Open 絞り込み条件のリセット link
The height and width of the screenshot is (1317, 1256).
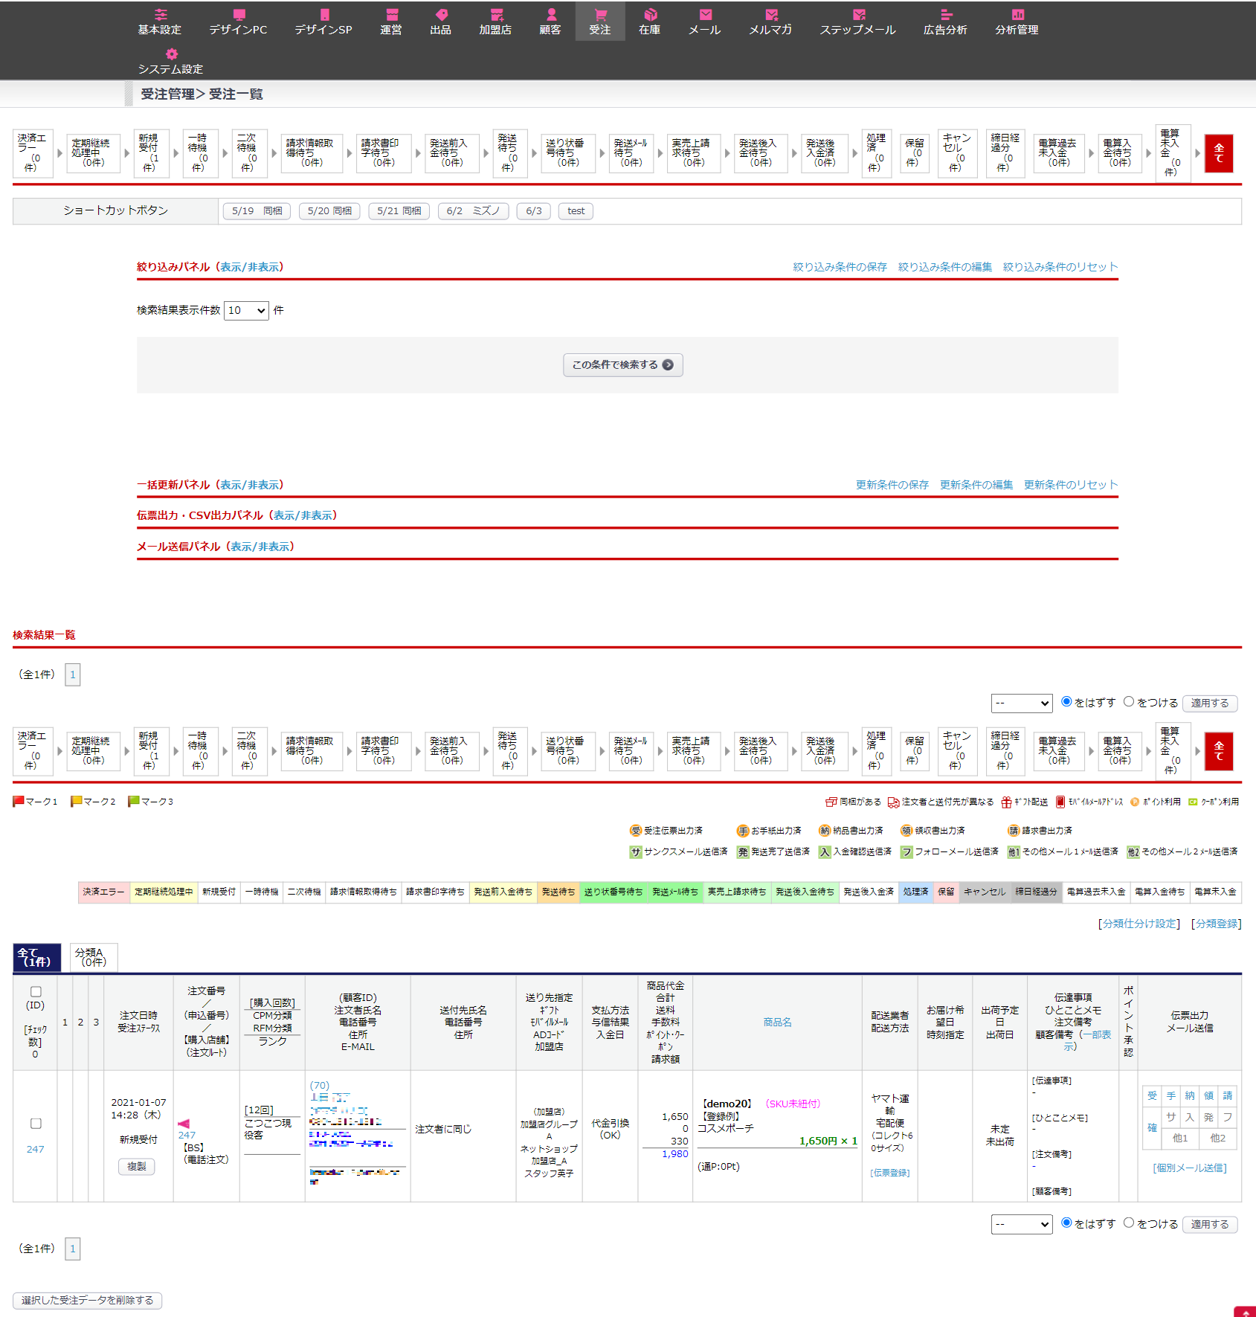(x=1060, y=267)
